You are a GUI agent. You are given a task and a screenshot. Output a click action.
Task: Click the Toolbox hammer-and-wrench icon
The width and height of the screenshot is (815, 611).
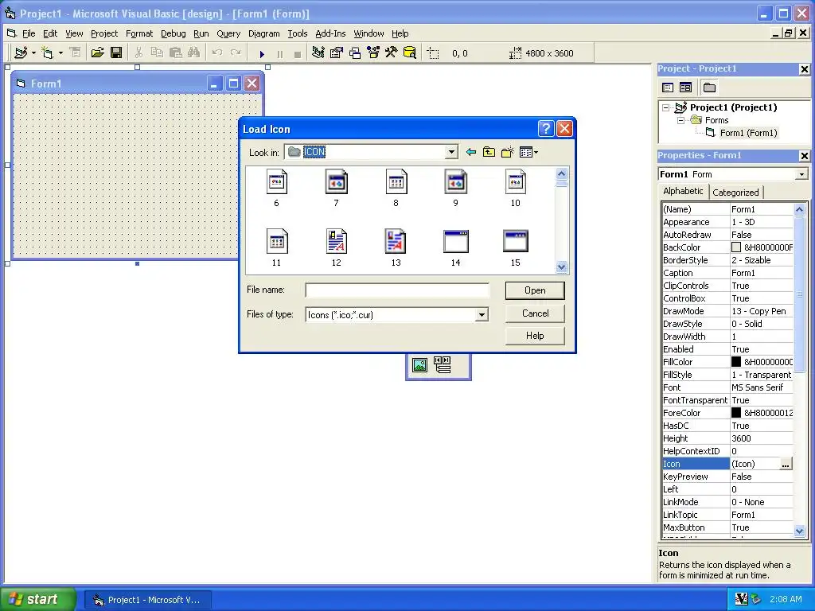[x=391, y=53]
